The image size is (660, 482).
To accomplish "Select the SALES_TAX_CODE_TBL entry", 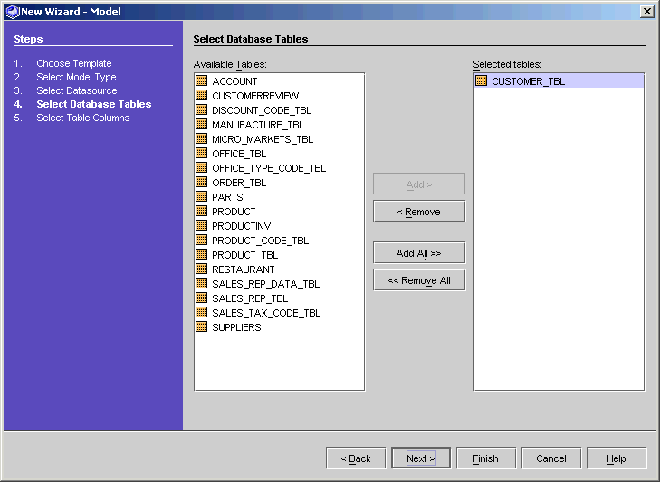I will coord(266,313).
